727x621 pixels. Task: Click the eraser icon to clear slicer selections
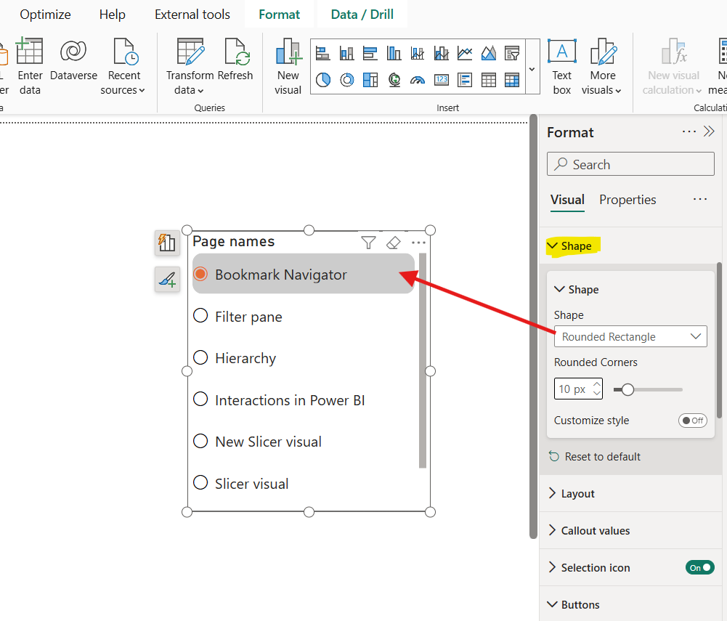click(x=393, y=242)
